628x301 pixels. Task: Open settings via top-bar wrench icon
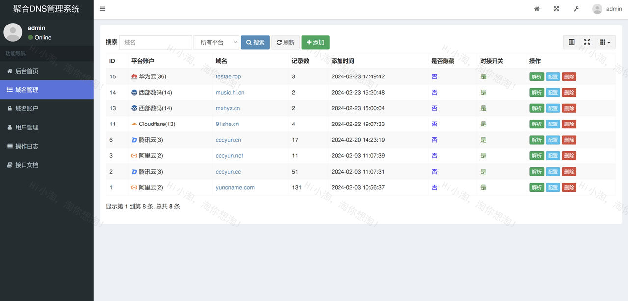(x=576, y=9)
